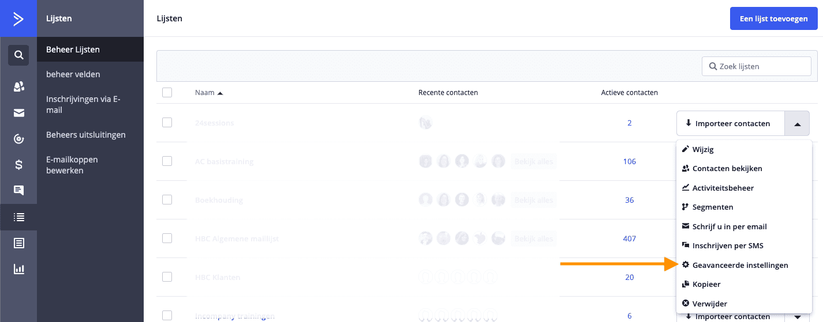Toggle the select-all checkbox in table header
This screenshot has width=823, height=322.
(167, 93)
